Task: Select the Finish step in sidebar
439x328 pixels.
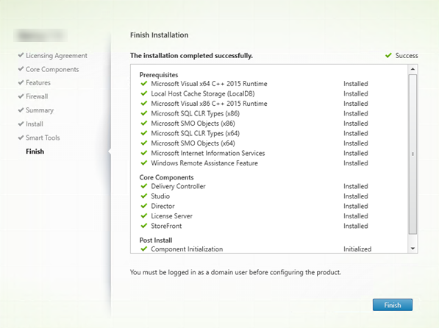Action: coord(35,151)
